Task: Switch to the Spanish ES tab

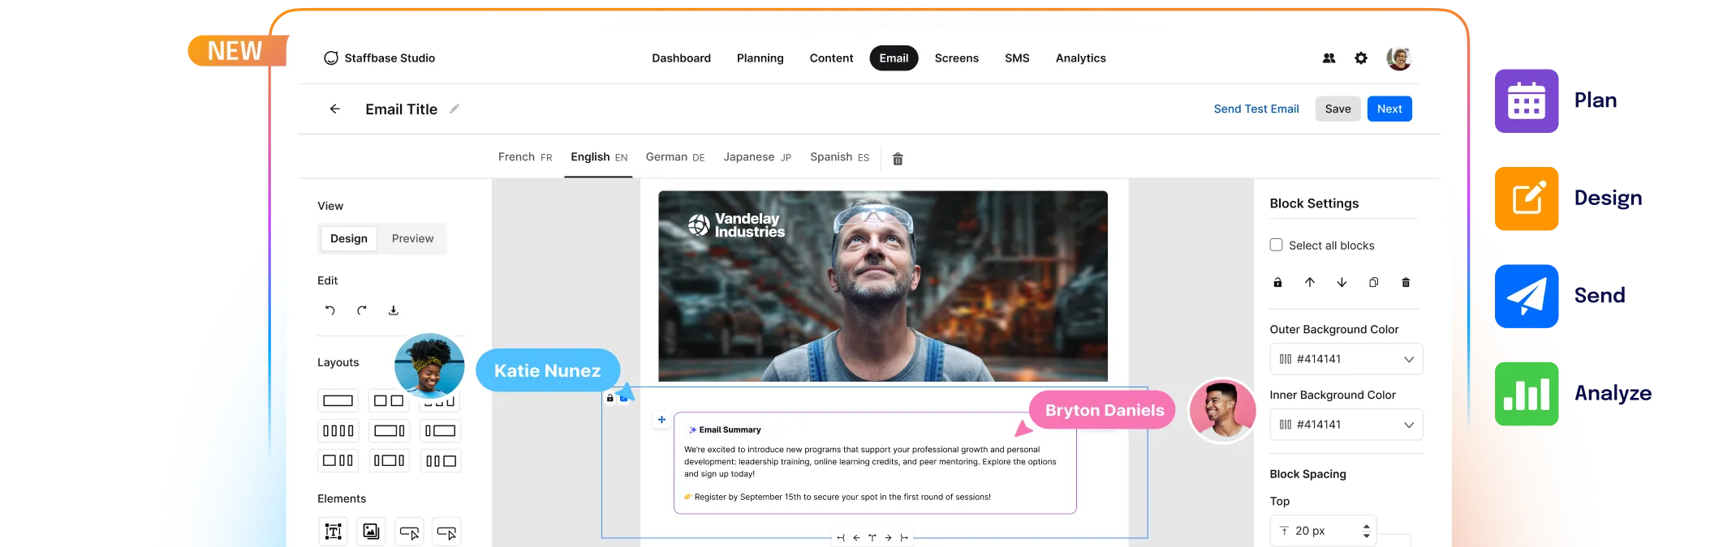Action: [x=839, y=157]
